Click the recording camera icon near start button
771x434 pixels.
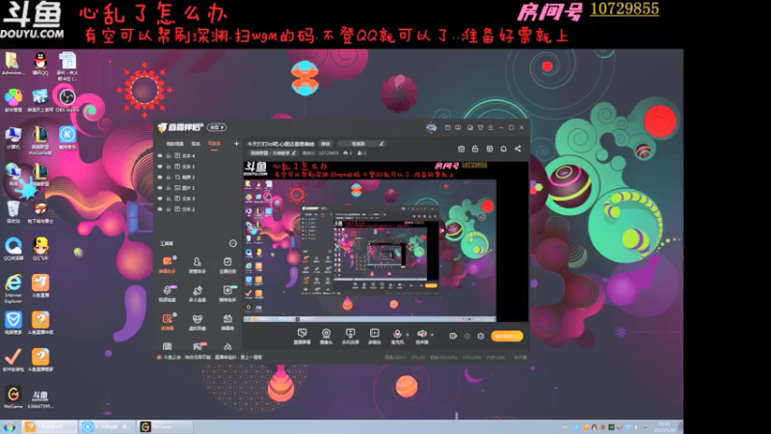453,336
